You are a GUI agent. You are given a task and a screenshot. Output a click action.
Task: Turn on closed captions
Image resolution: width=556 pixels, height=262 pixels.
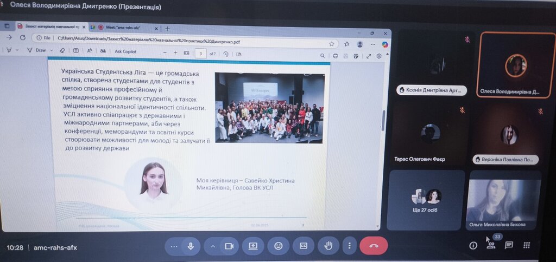tap(304, 246)
